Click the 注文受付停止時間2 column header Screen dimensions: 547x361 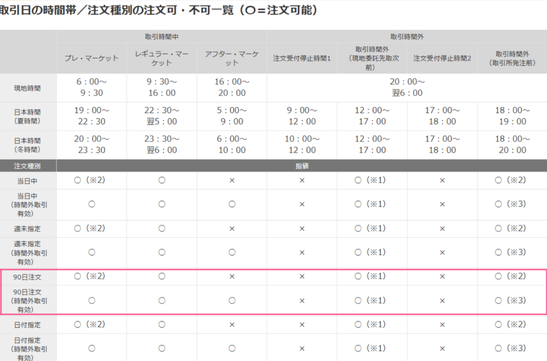coord(442,58)
